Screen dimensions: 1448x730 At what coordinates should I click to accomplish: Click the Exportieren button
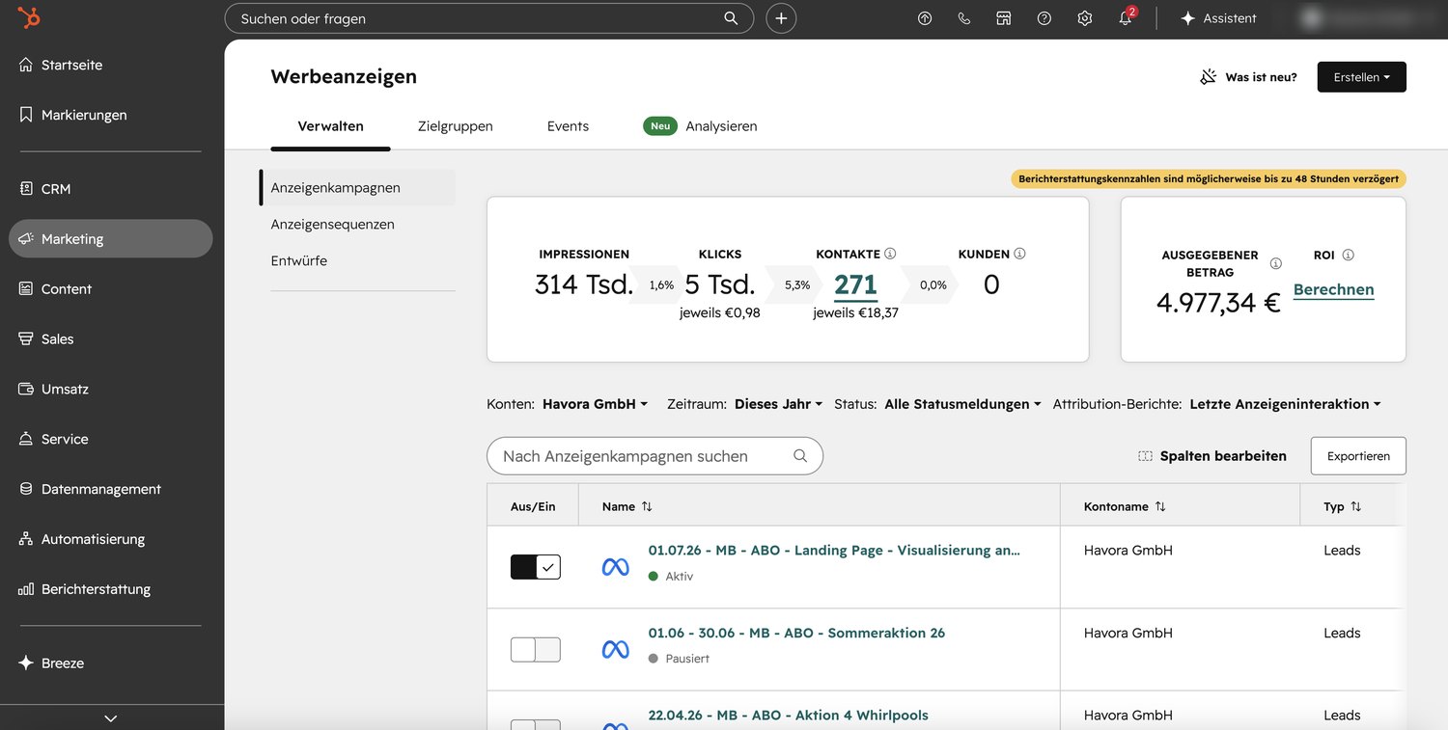(1358, 456)
